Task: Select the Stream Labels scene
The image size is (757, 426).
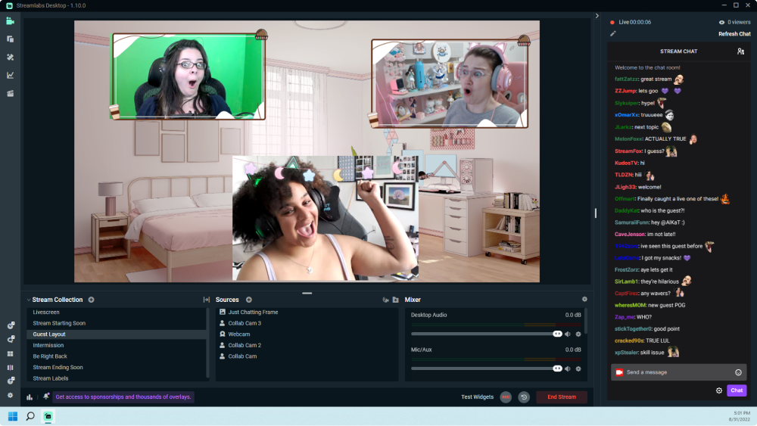Action: [117, 378]
